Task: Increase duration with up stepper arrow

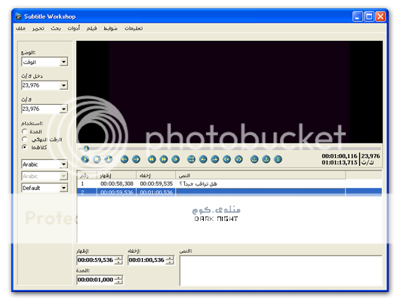Action: (118, 278)
